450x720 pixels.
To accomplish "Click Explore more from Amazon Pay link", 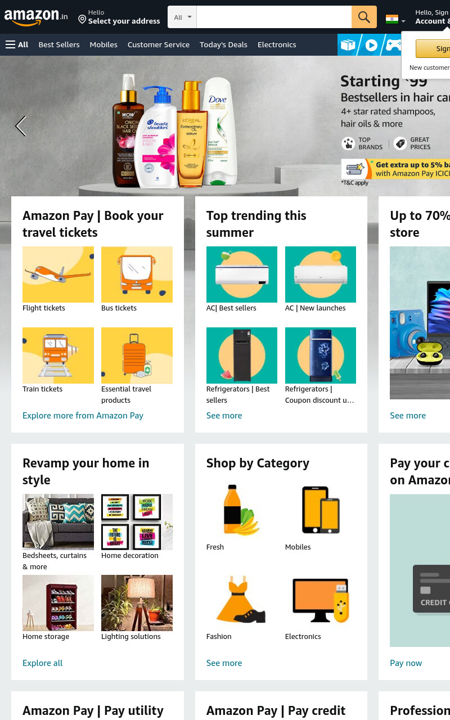I will pyautogui.click(x=83, y=416).
